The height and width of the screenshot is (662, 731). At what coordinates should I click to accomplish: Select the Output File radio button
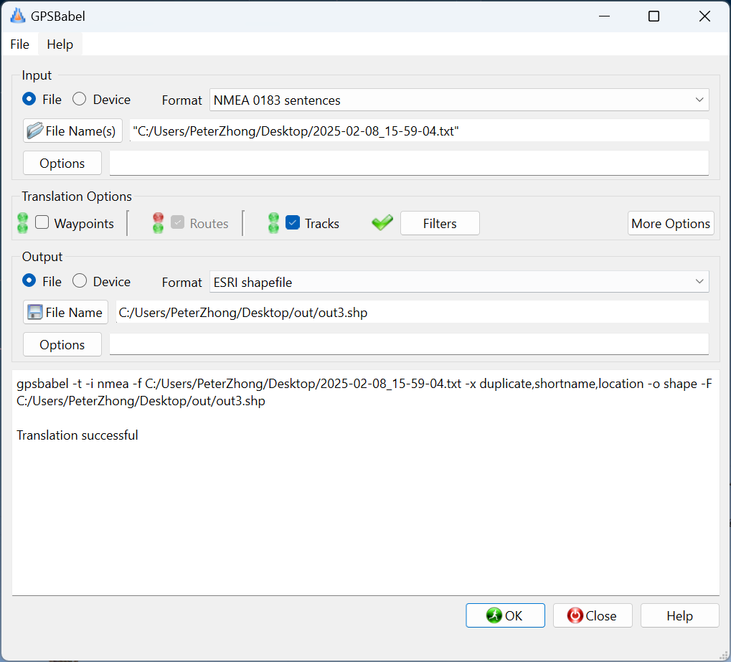tap(29, 280)
